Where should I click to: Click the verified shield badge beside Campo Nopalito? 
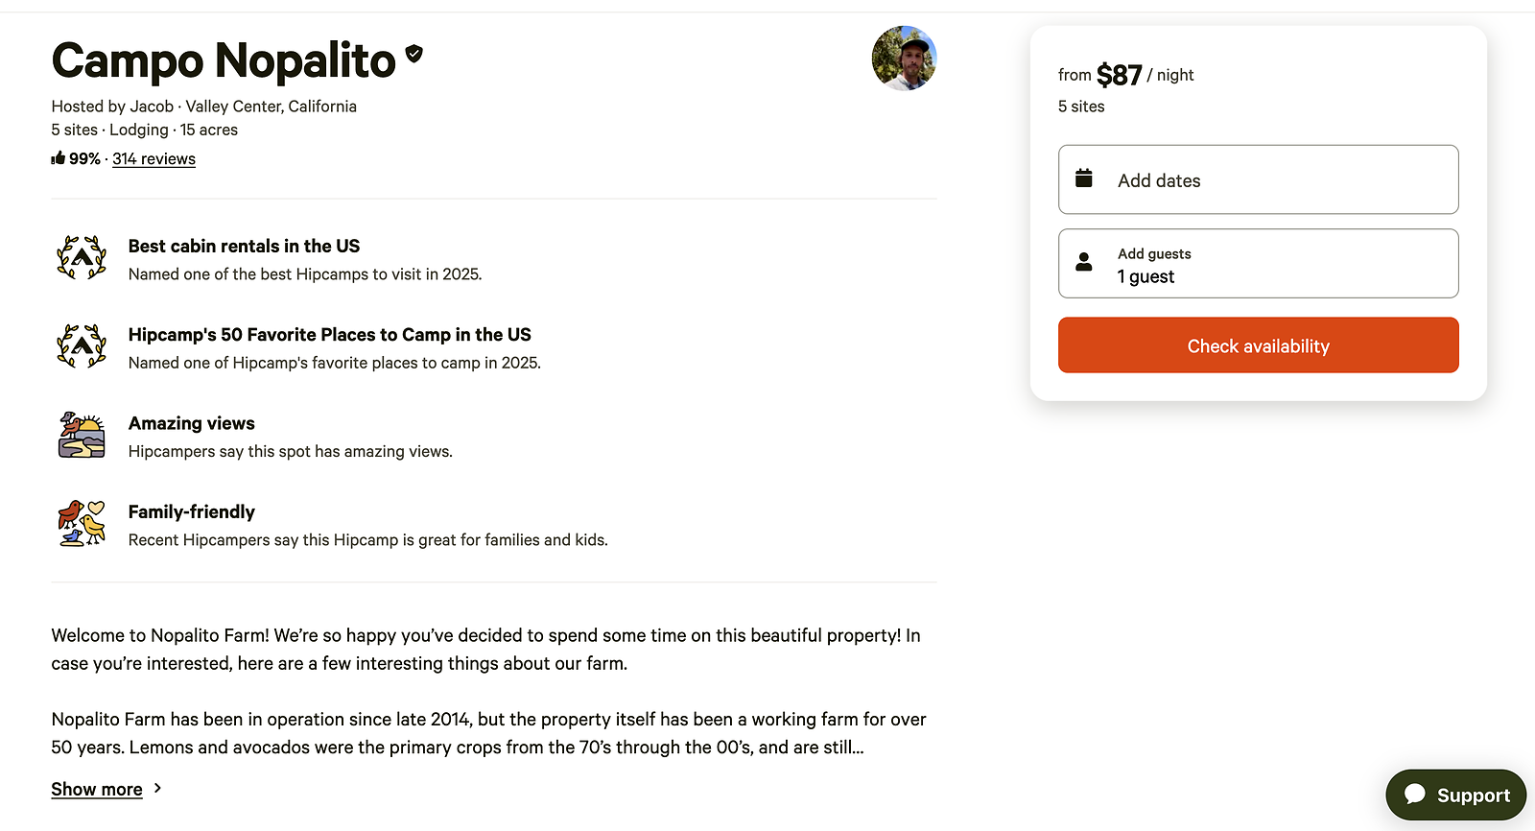click(414, 54)
